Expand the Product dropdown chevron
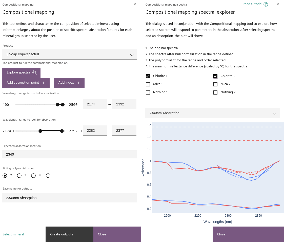Image resolution: width=284 pixels, height=242 pixels. [132, 55]
